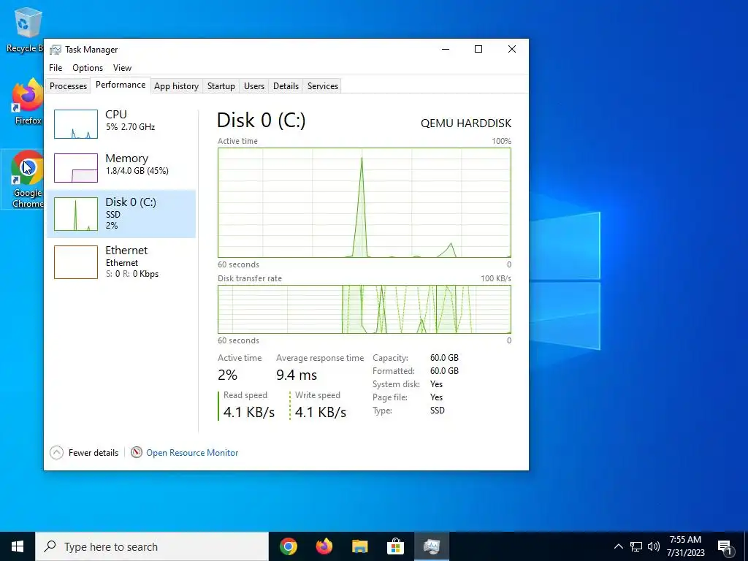Viewport: 748px width, 561px height.
Task: Switch to the Processes tab
Action: coord(68,86)
